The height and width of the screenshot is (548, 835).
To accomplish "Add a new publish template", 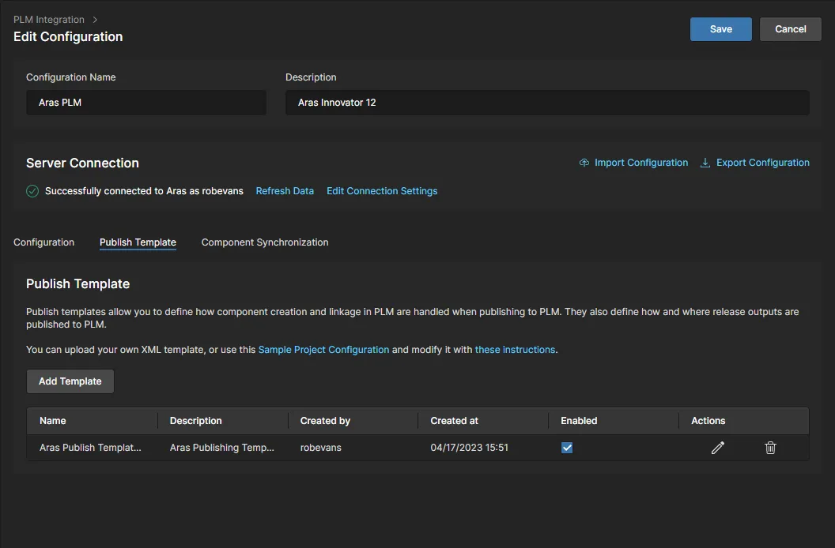I will coord(70,381).
